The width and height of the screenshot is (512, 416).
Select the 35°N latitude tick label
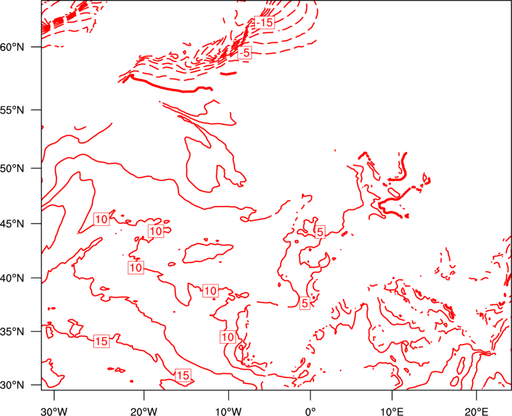pyautogui.click(x=12, y=332)
